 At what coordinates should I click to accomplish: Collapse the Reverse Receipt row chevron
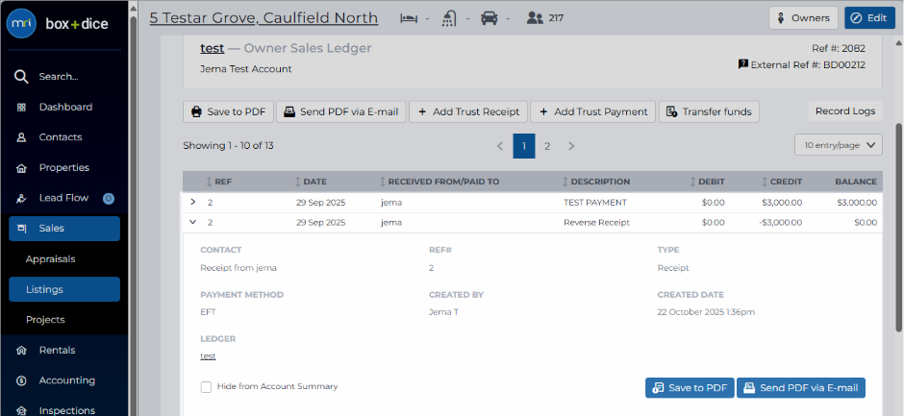click(193, 222)
